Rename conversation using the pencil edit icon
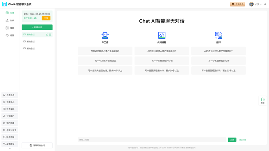This screenshot has height=151, width=269. 47,35
